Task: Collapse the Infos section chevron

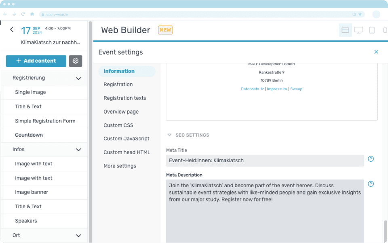Action: click(78, 150)
